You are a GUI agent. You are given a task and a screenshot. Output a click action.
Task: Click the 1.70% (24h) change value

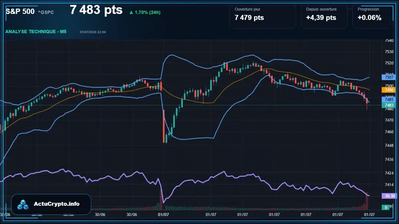(x=148, y=13)
